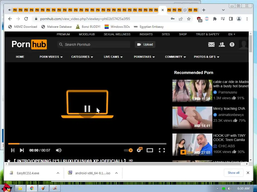Image resolution: width=257 pixels, height=192 pixels.
Task: Toggle the browser side panel
Action: 231,19
